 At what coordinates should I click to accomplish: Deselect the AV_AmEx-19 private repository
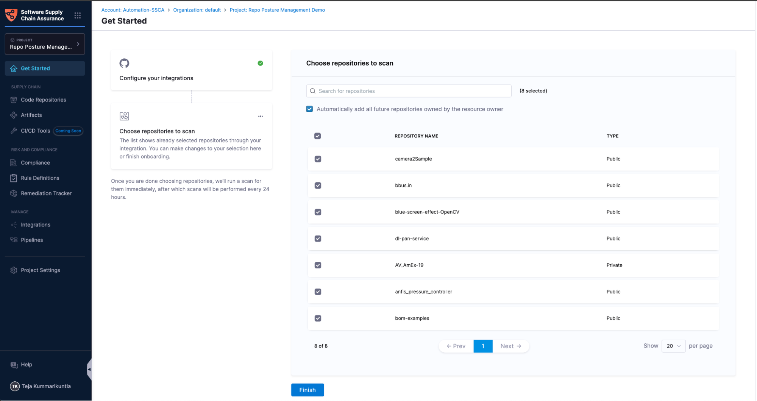(x=318, y=265)
